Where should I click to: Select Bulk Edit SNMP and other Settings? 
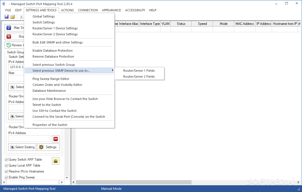coord(69,42)
